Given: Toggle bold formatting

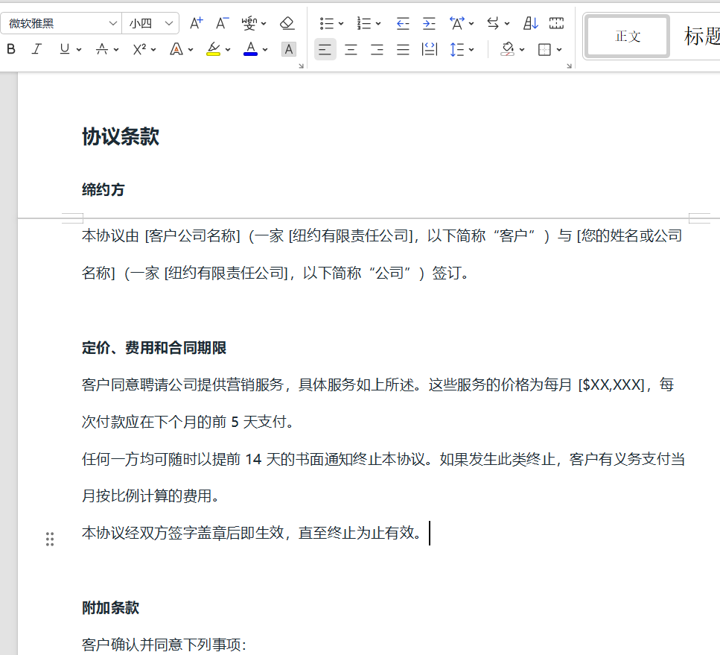Looking at the screenshot, I should [x=11, y=50].
